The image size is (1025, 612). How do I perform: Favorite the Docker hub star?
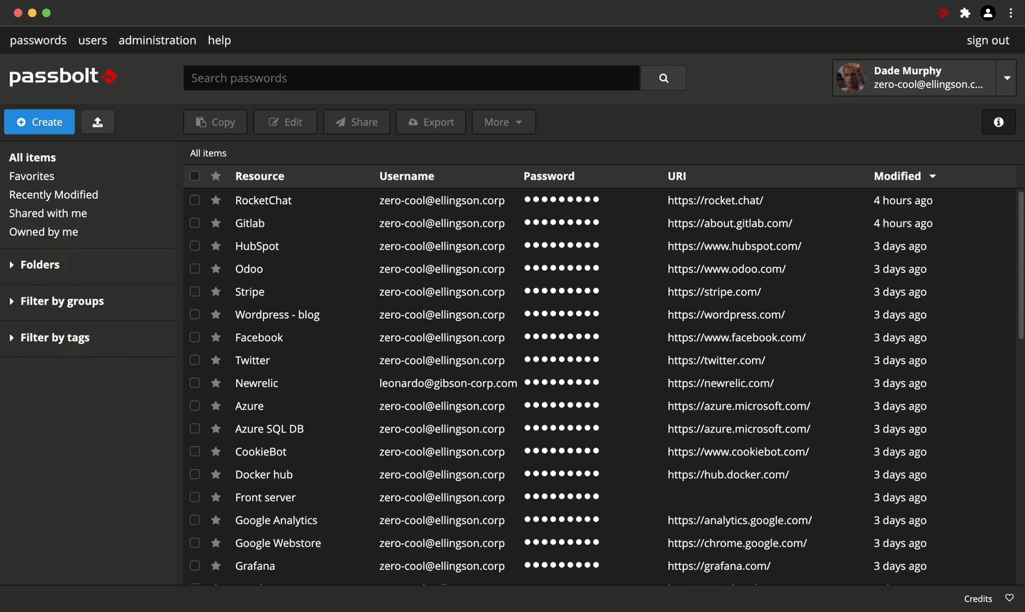point(216,475)
